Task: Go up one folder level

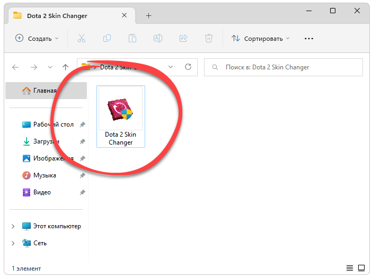Action: (66, 67)
